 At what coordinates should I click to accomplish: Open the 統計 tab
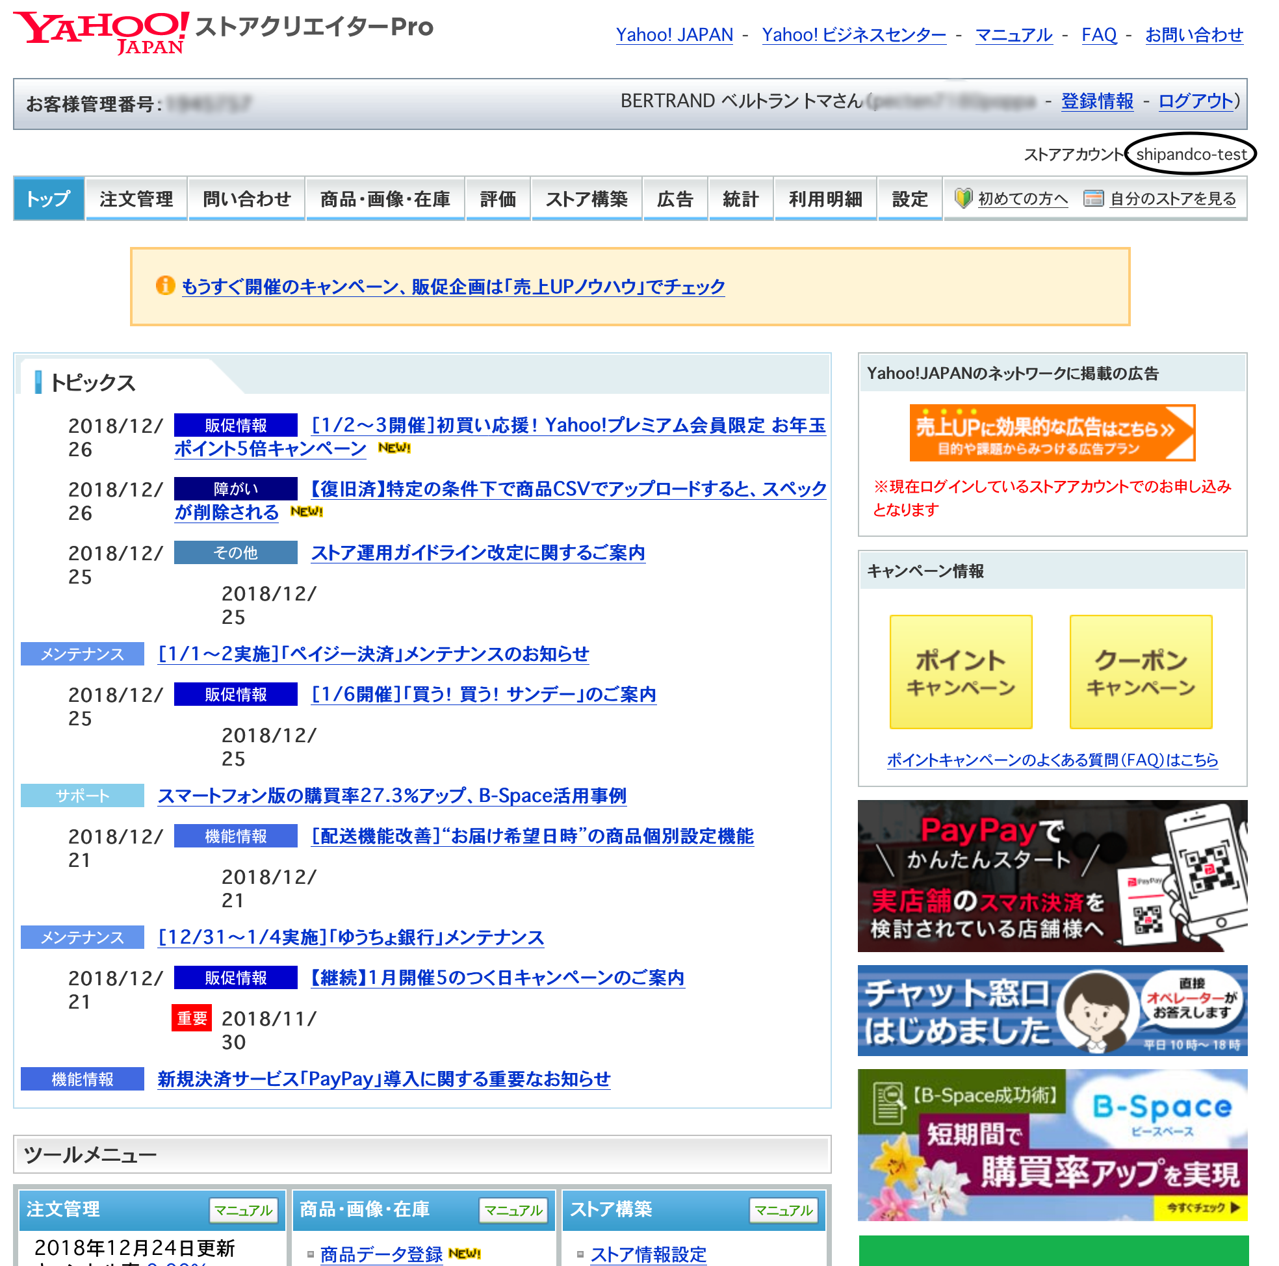pos(741,199)
